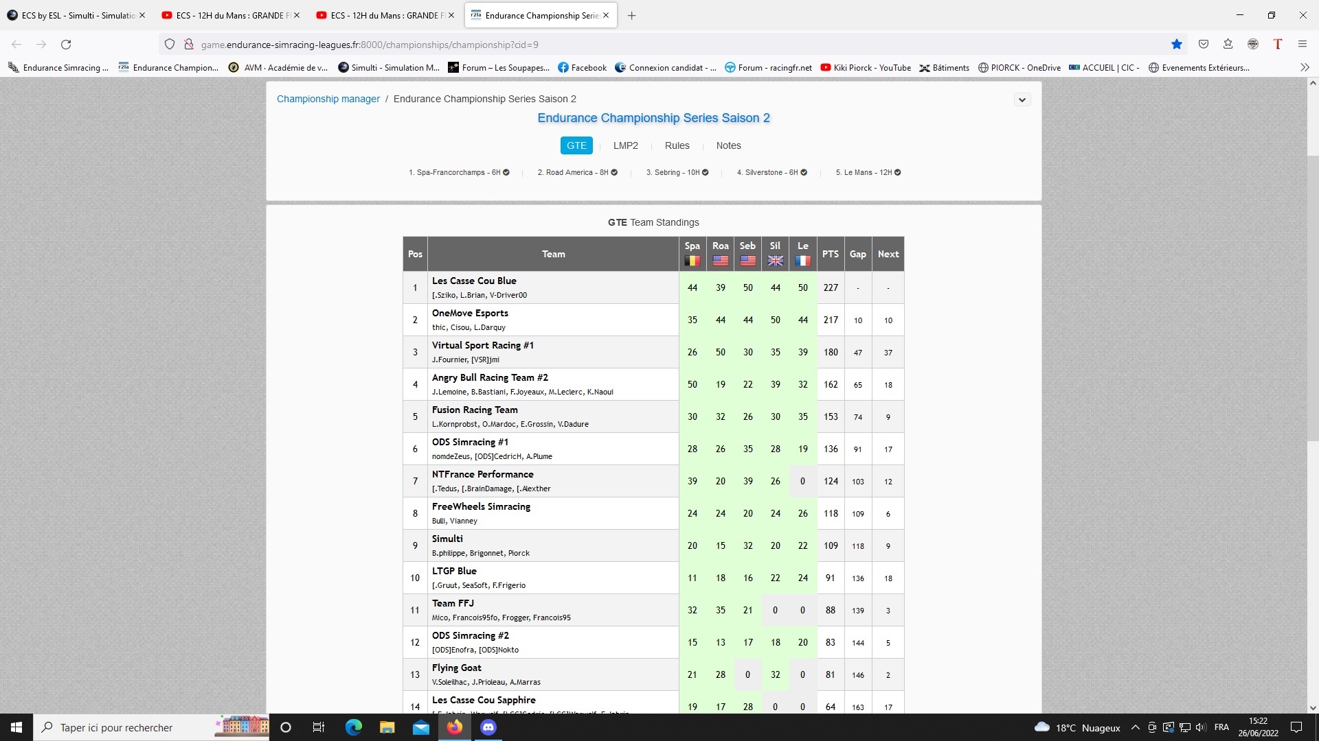This screenshot has height=741, width=1319.
Task: Click the Kiki Piorck YouTube bookmark
Action: coord(866,67)
